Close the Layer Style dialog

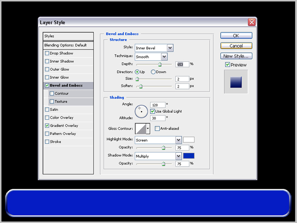(x=252, y=22)
